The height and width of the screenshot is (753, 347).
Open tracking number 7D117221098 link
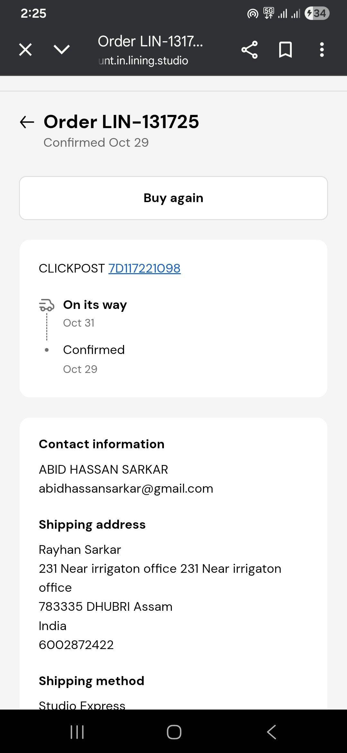pos(144,268)
